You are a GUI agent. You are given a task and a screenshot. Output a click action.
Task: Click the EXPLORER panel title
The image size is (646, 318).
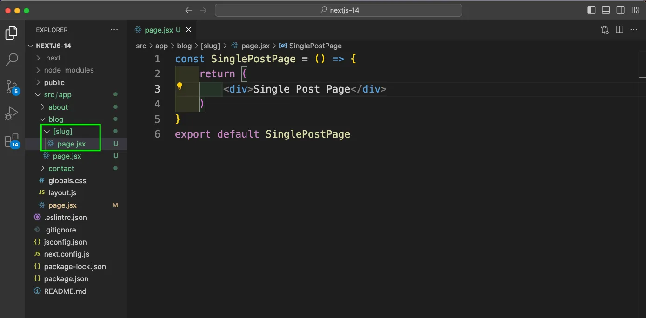[x=52, y=30]
